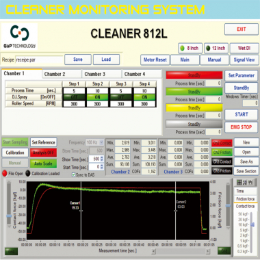Viewport: 260px width, 260px height.
Task: Switch to the Chamber 2 tab
Action: pos(62,74)
